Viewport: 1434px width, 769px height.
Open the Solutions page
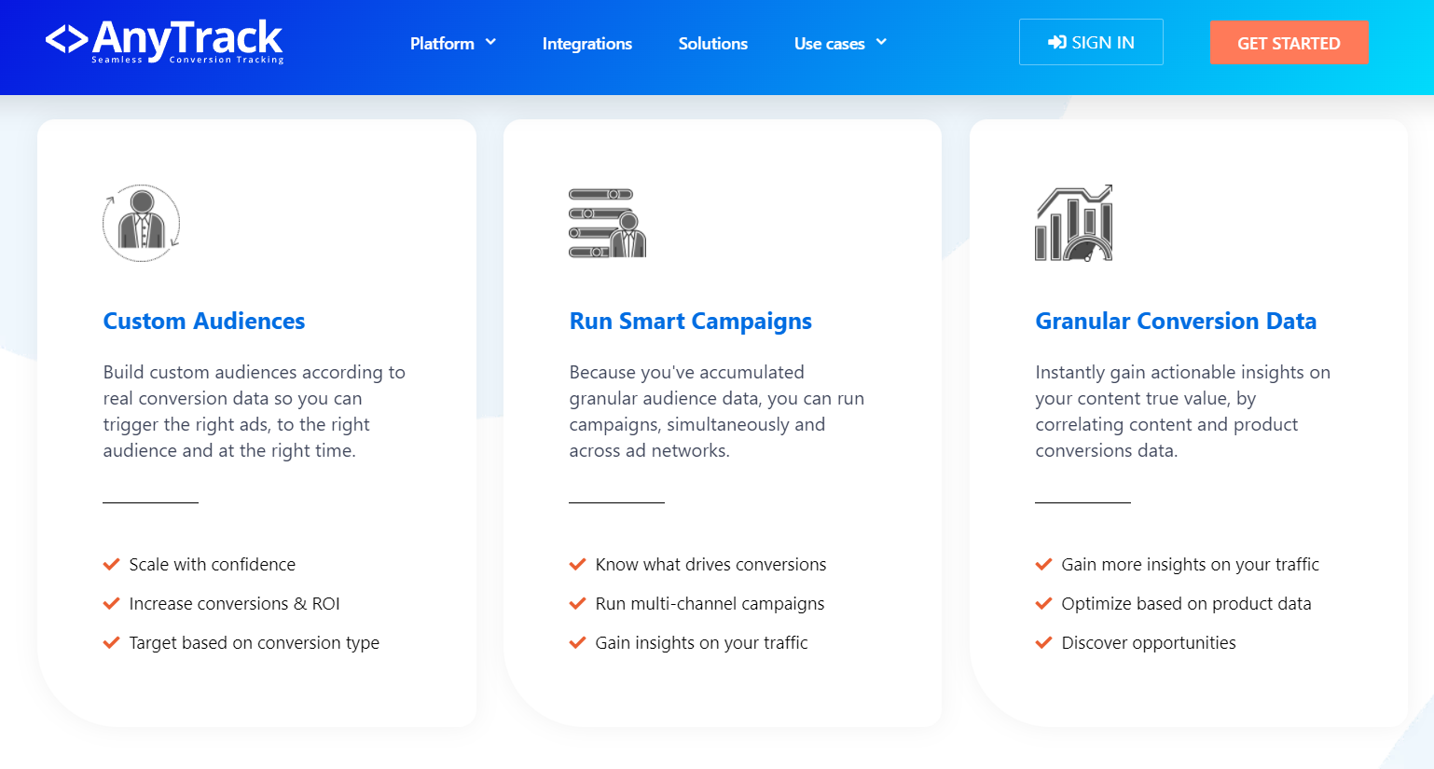tap(713, 44)
